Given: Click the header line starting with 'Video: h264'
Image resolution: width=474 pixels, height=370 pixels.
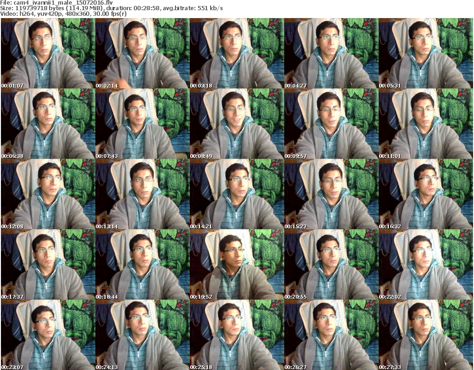Looking at the screenshot, I should [x=63, y=14].
